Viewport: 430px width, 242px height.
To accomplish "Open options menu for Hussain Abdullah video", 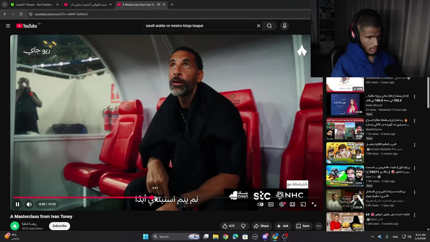I will [x=414, y=145].
